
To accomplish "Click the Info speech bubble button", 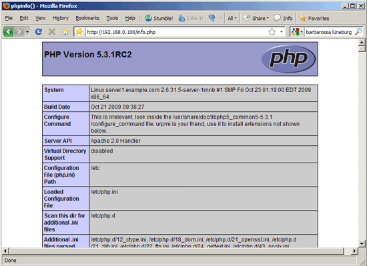I will click(x=283, y=18).
